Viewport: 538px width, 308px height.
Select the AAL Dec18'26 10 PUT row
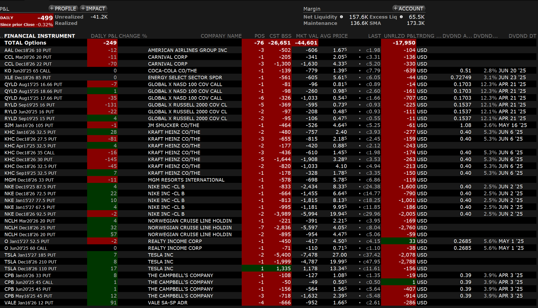(28, 50)
